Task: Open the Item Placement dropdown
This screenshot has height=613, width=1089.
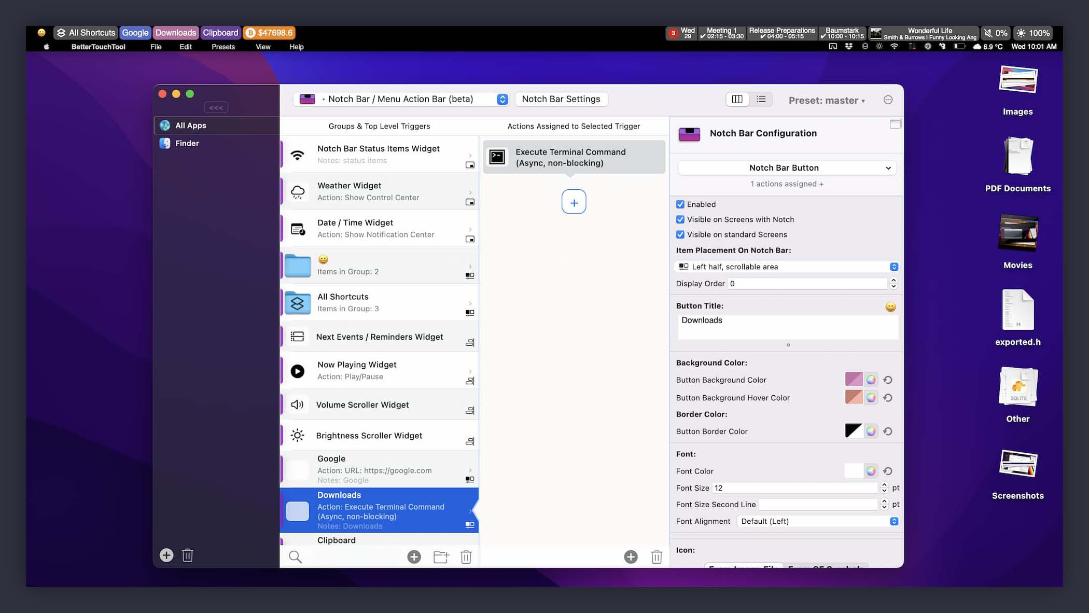Action: coord(787,267)
